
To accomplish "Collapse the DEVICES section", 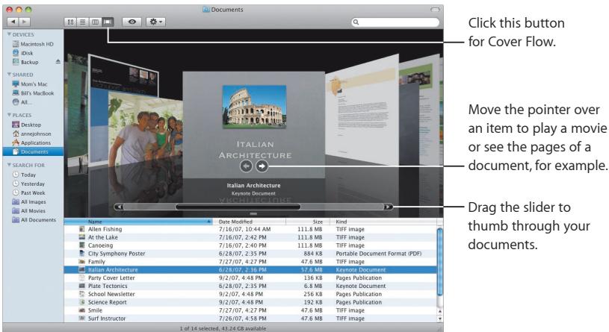I will click(x=9, y=34).
